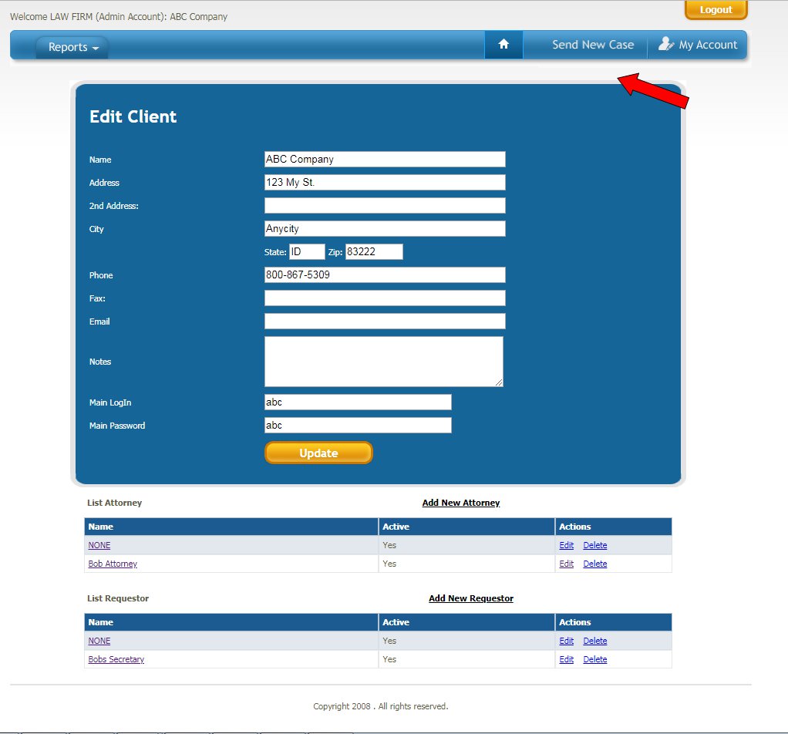Open NONE link in attorney list

(99, 545)
